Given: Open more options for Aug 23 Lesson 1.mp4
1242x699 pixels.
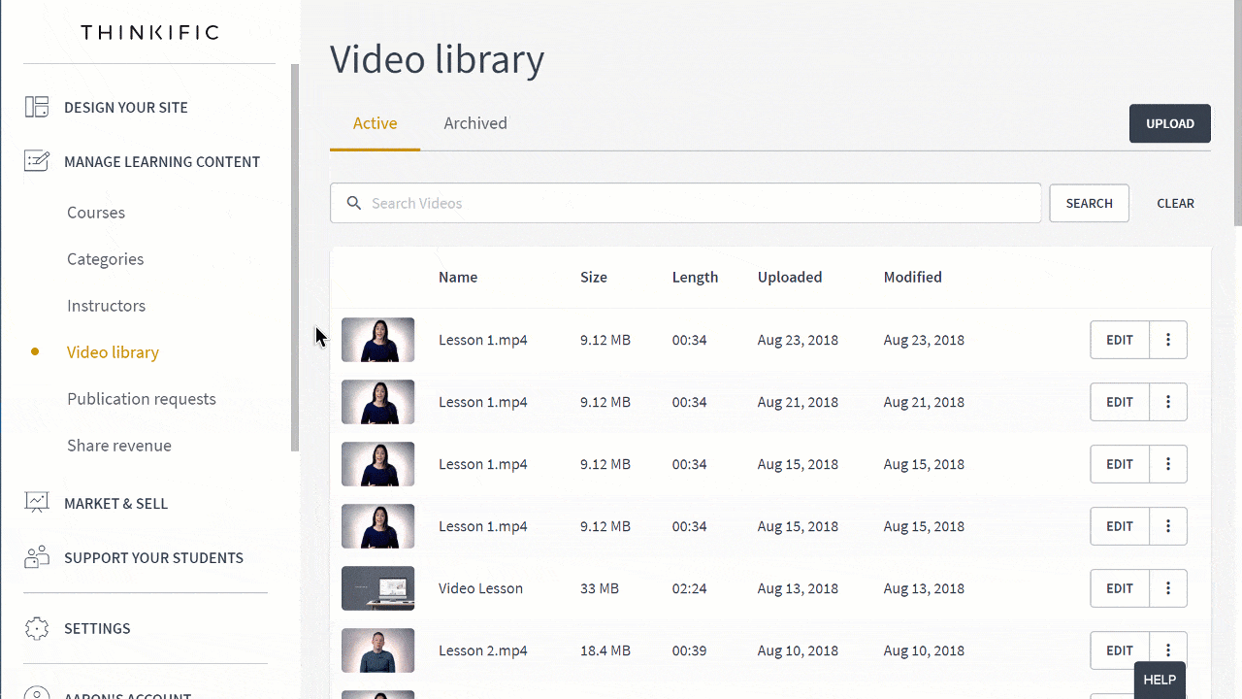Looking at the screenshot, I should click(1168, 340).
